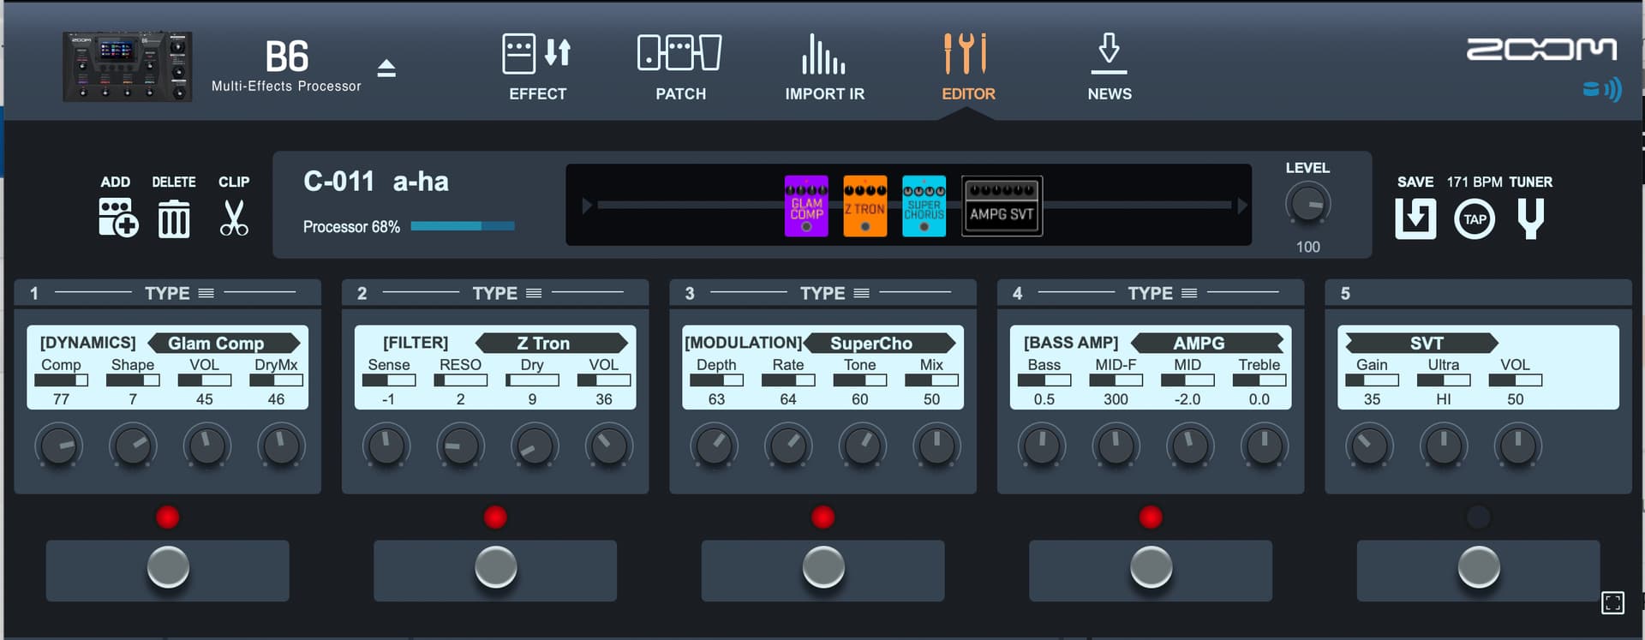Viewport: 1645px width, 640px height.
Task: Select the Z Tron pedal in chain
Action: [x=865, y=206]
